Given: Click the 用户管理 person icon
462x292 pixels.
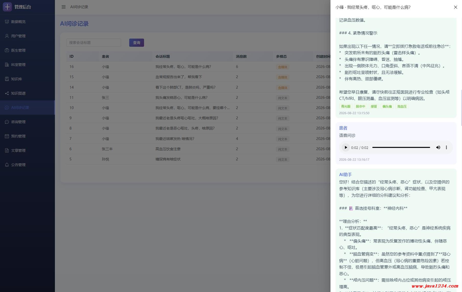Looking at the screenshot, I should tap(7, 36).
